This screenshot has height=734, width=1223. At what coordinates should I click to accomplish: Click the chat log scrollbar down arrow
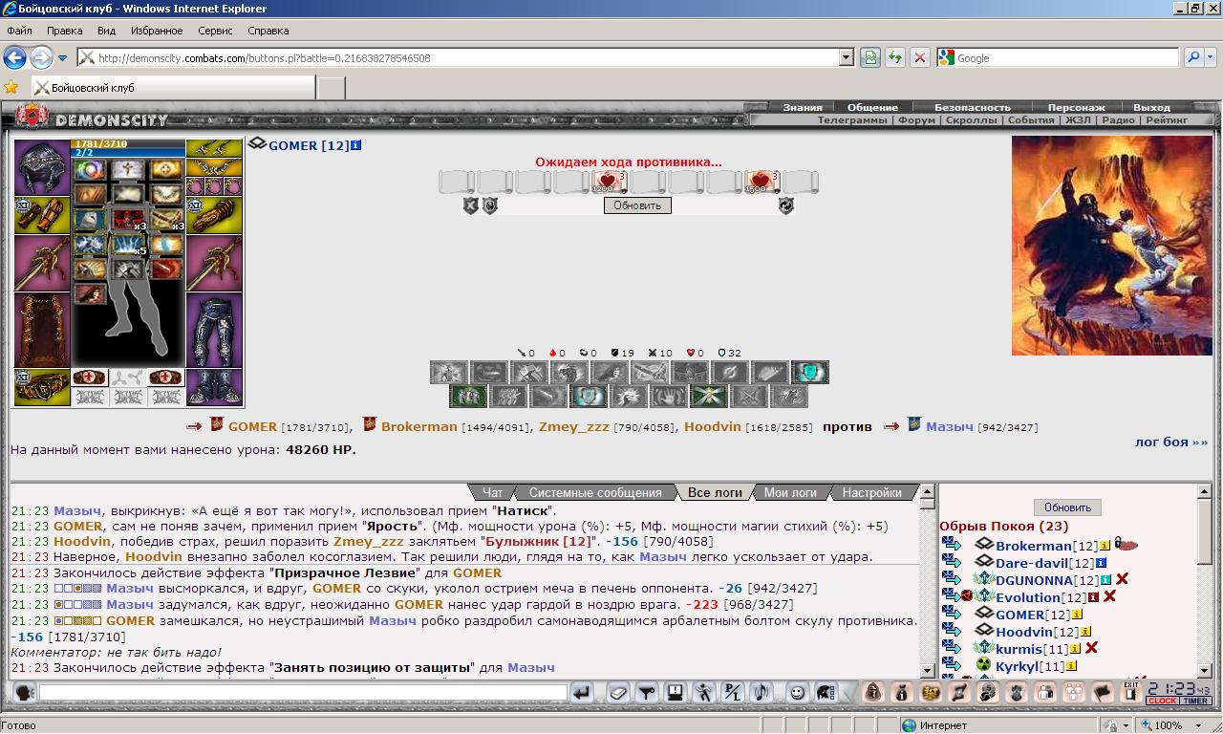(926, 670)
